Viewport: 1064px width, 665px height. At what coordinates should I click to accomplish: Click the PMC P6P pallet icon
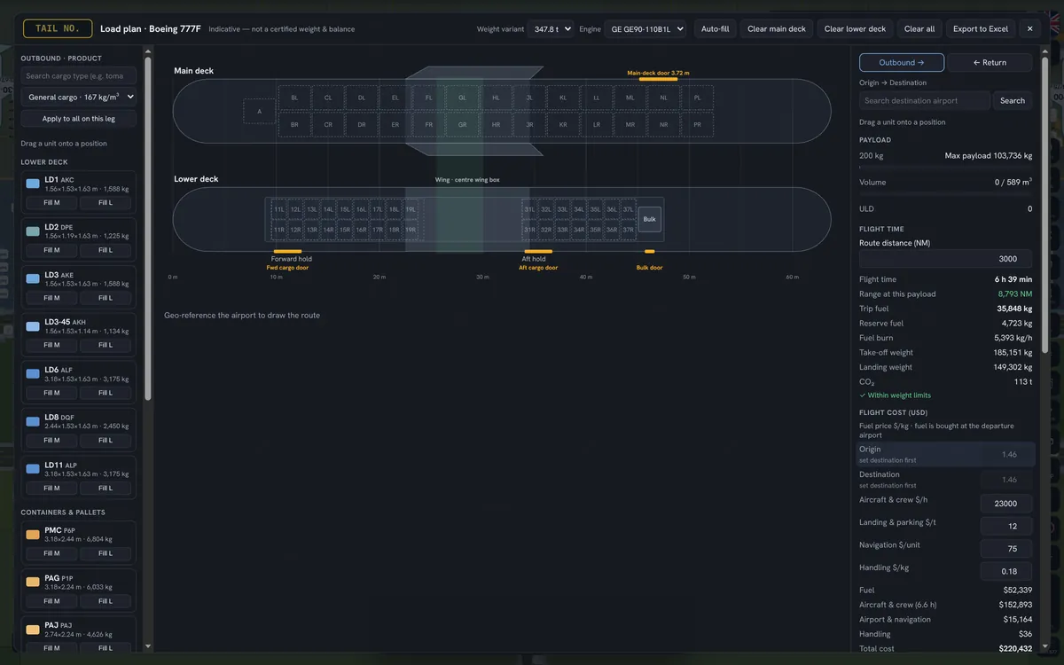coord(33,535)
